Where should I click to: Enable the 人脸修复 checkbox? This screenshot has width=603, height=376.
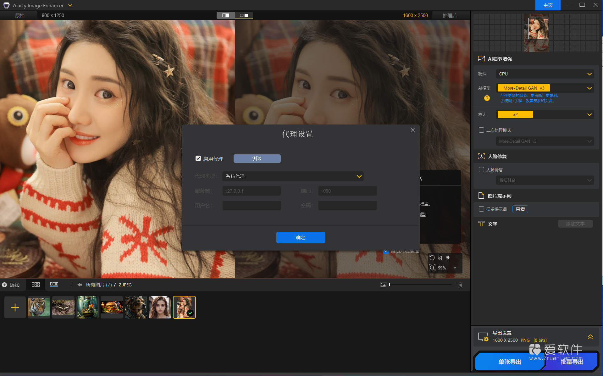tap(481, 170)
